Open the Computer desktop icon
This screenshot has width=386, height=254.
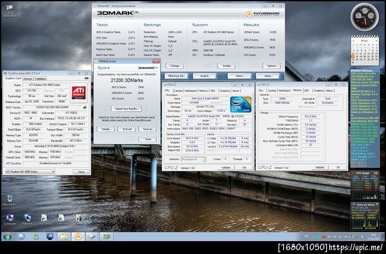10,219
